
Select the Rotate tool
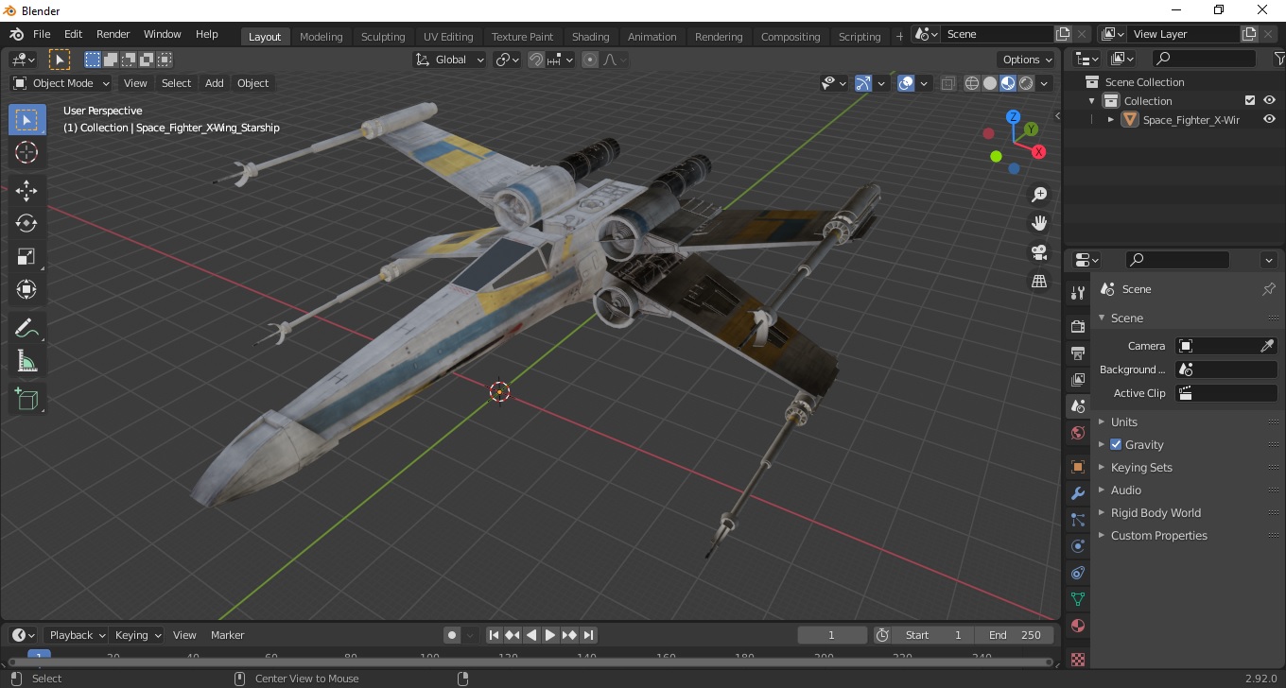click(26, 223)
